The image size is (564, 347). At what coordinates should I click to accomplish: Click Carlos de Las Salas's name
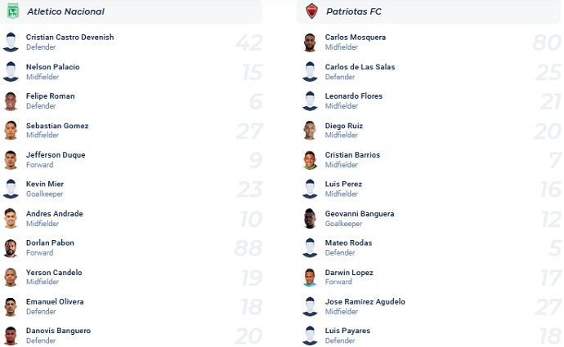360,67
